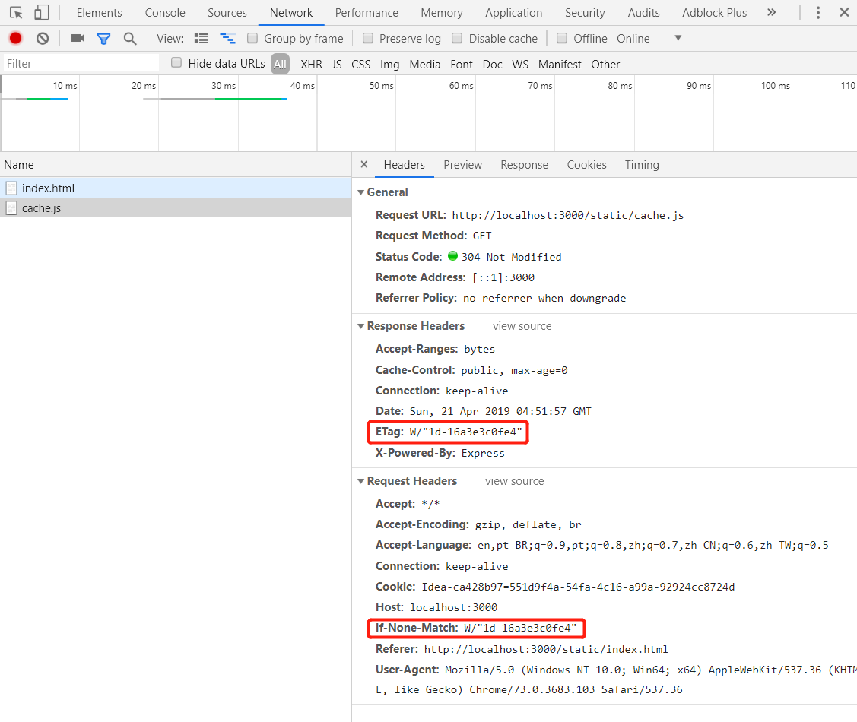Open the Timing detail tab

(643, 165)
